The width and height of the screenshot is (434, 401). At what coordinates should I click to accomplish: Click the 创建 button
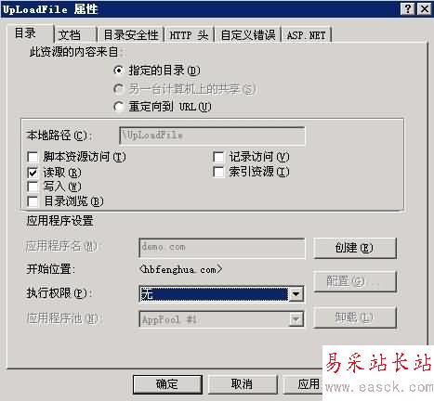[x=354, y=248]
